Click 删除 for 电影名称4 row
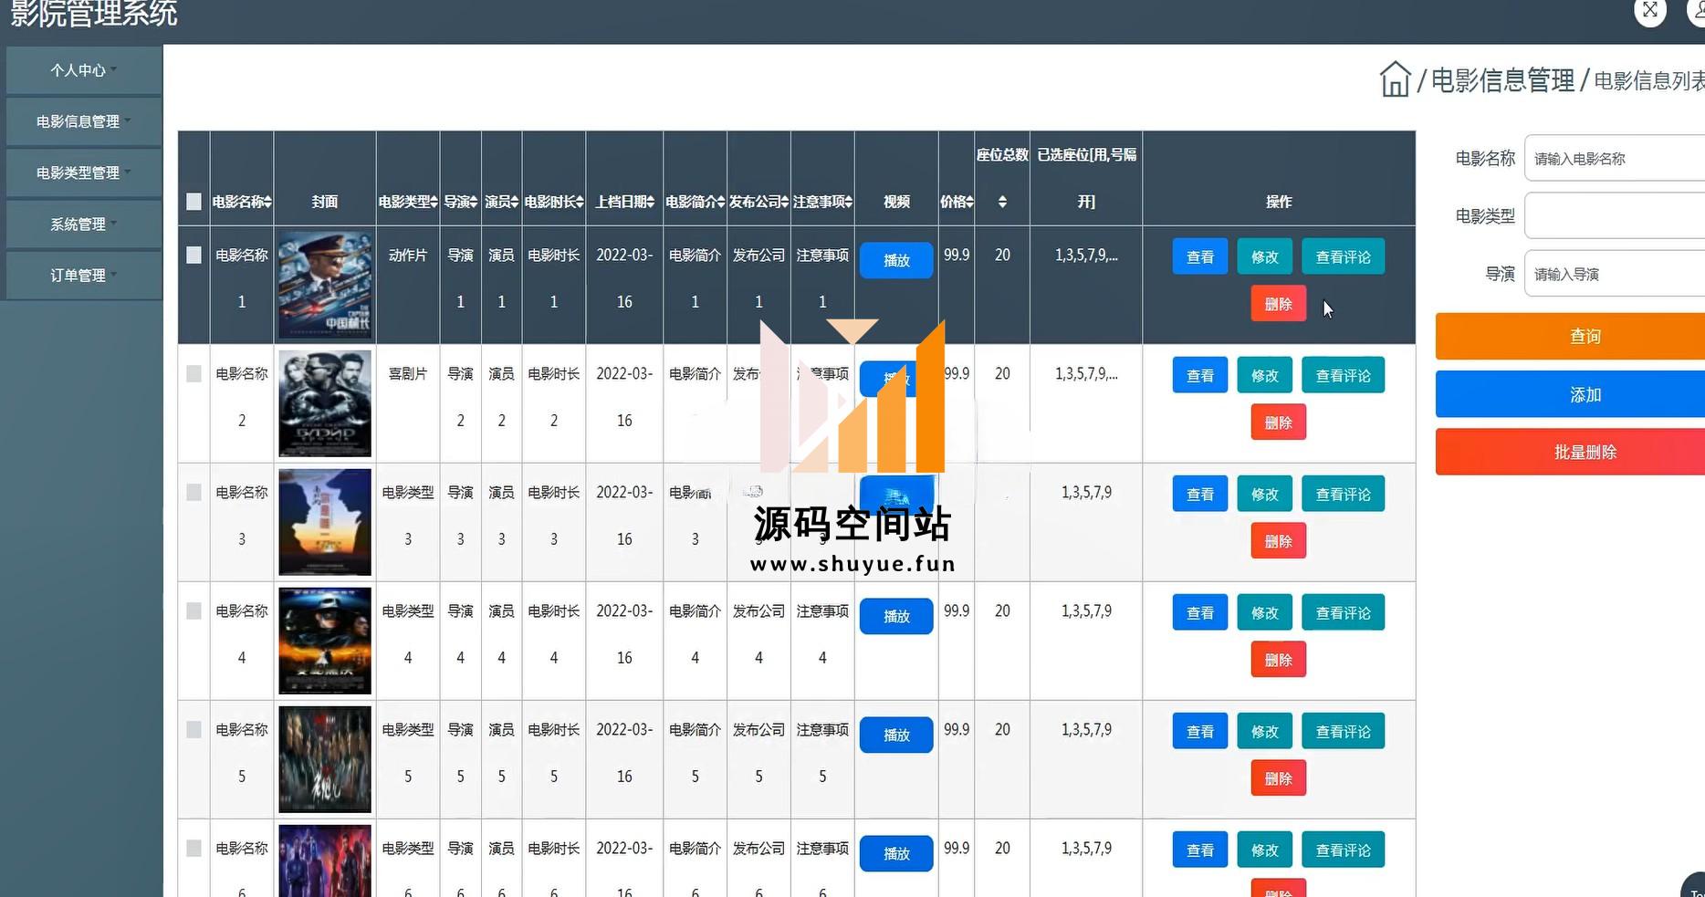This screenshot has width=1705, height=897. click(x=1279, y=660)
